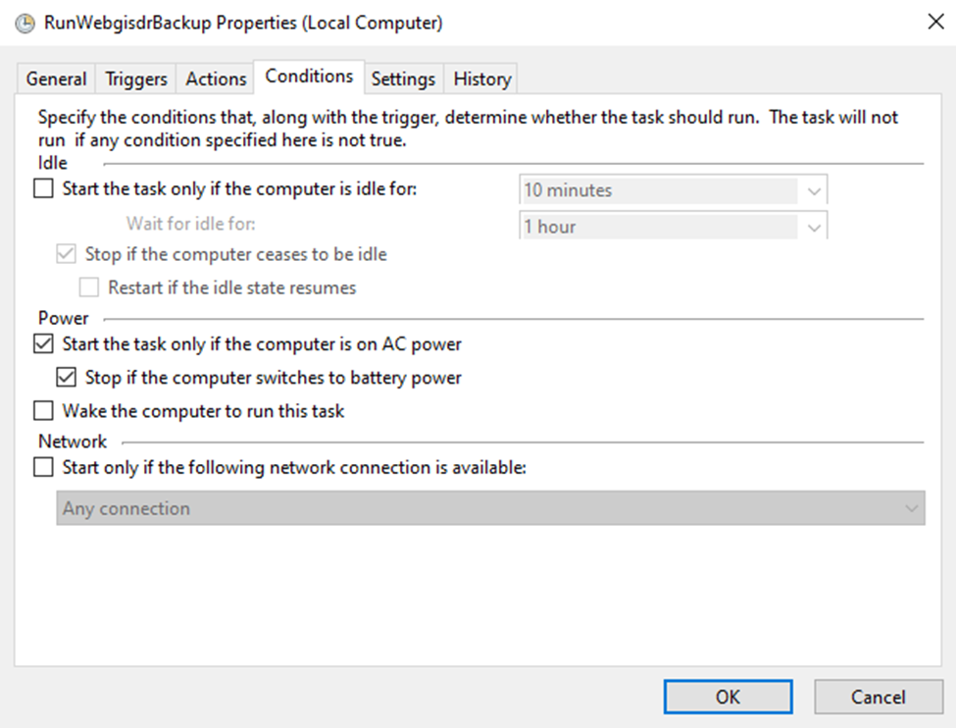The image size is (956, 728).
Task: Expand the 1 hour wait for idle dropdown
Action: click(813, 226)
